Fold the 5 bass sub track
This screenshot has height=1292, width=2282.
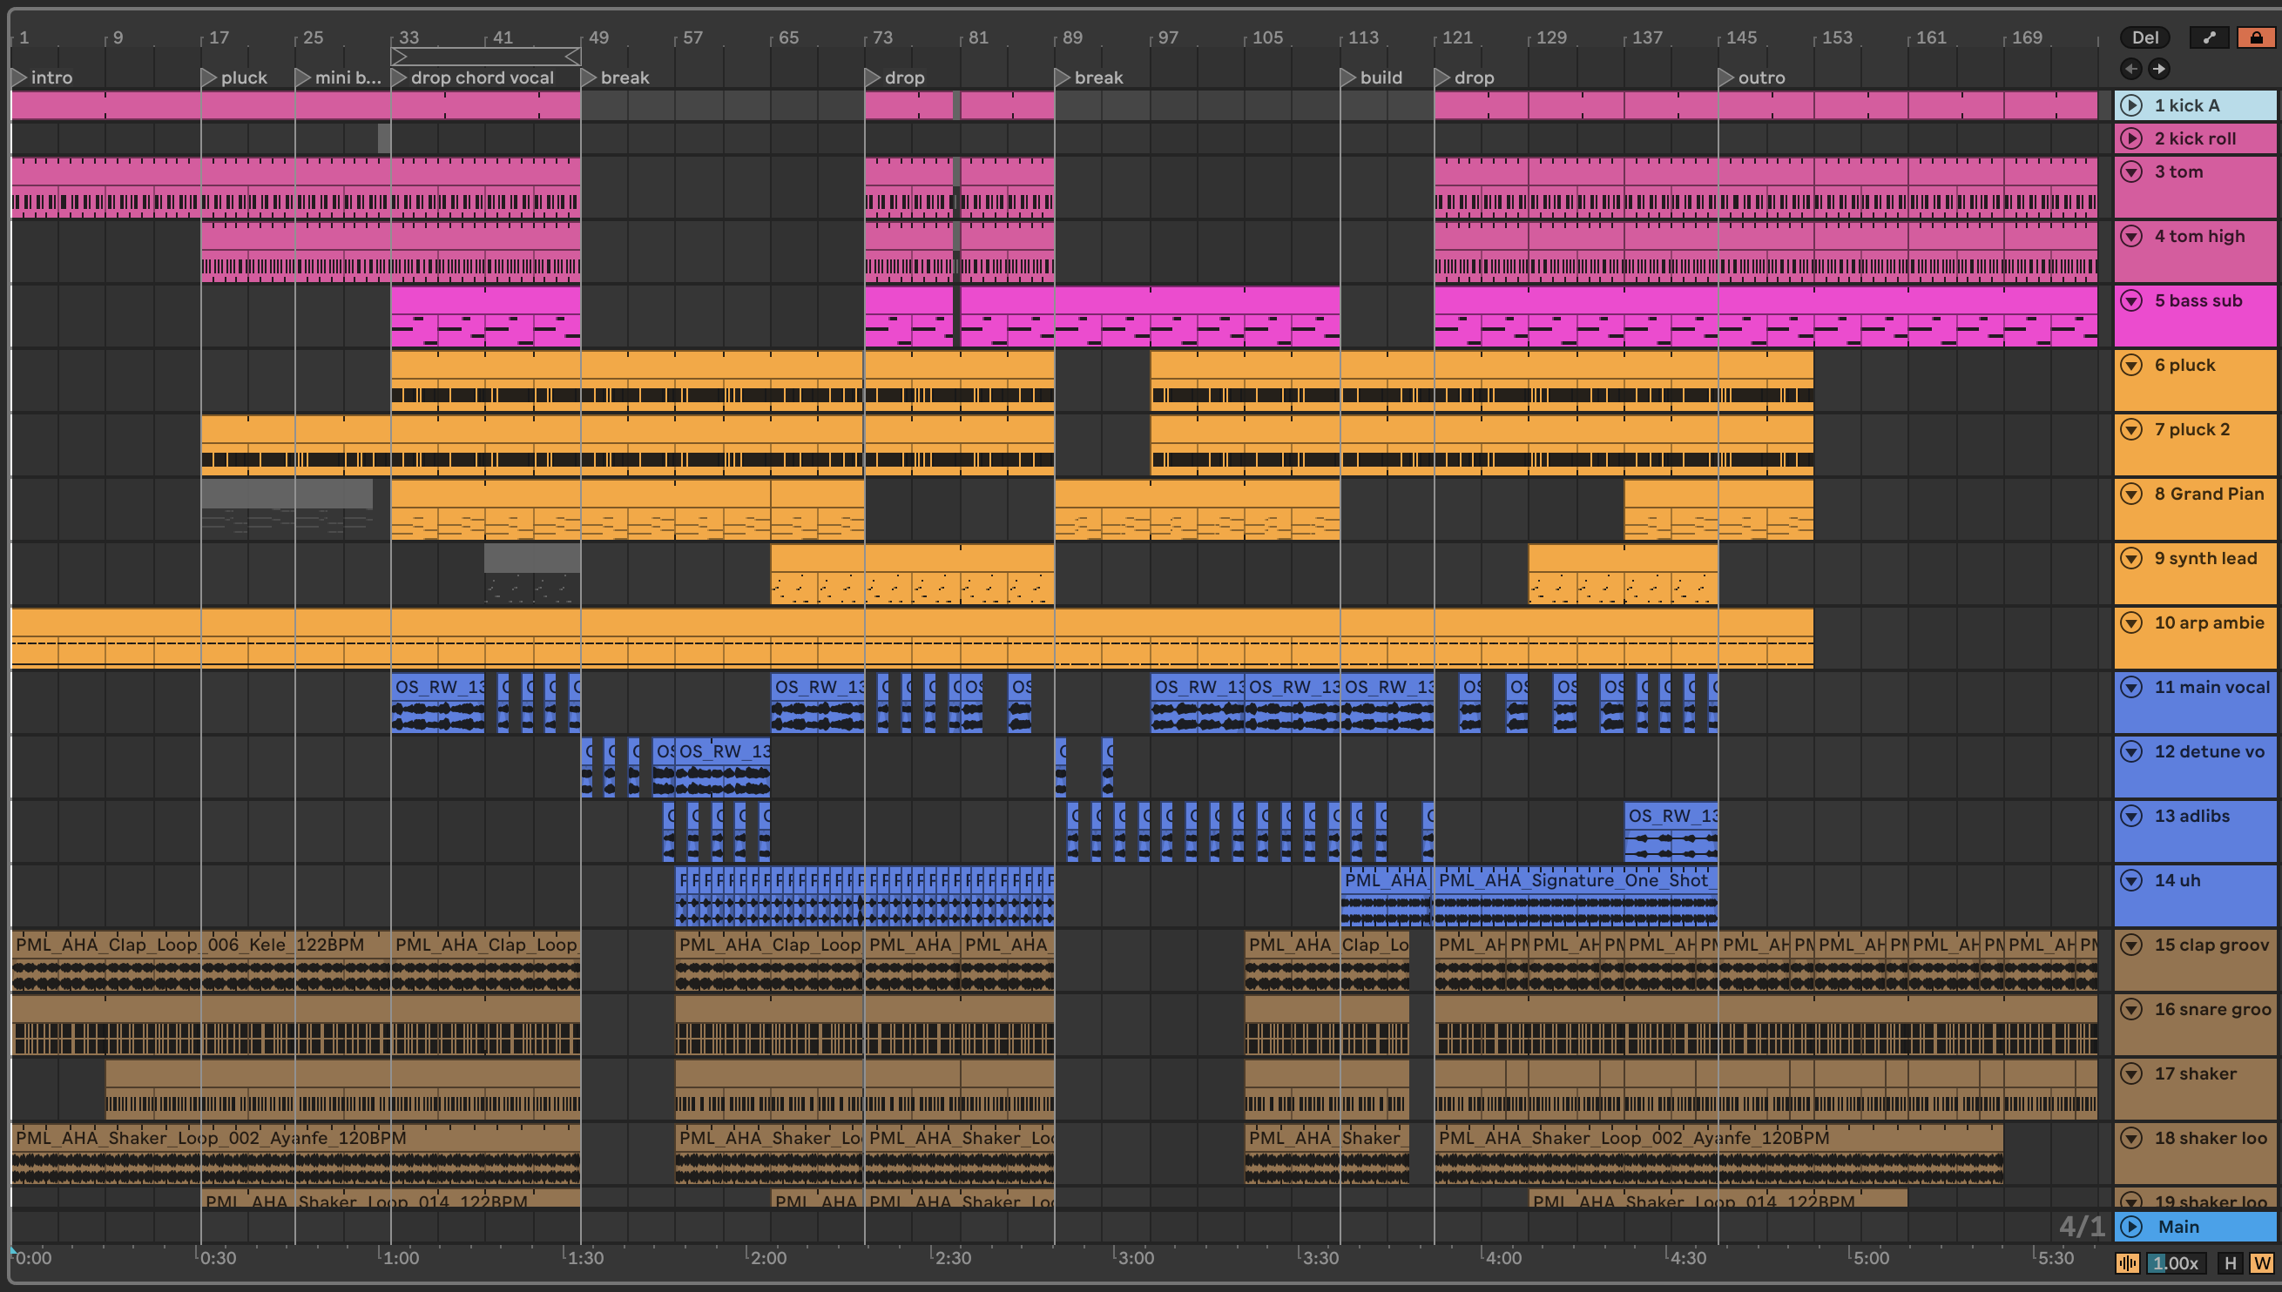pyautogui.click(x=2131, y=299)
